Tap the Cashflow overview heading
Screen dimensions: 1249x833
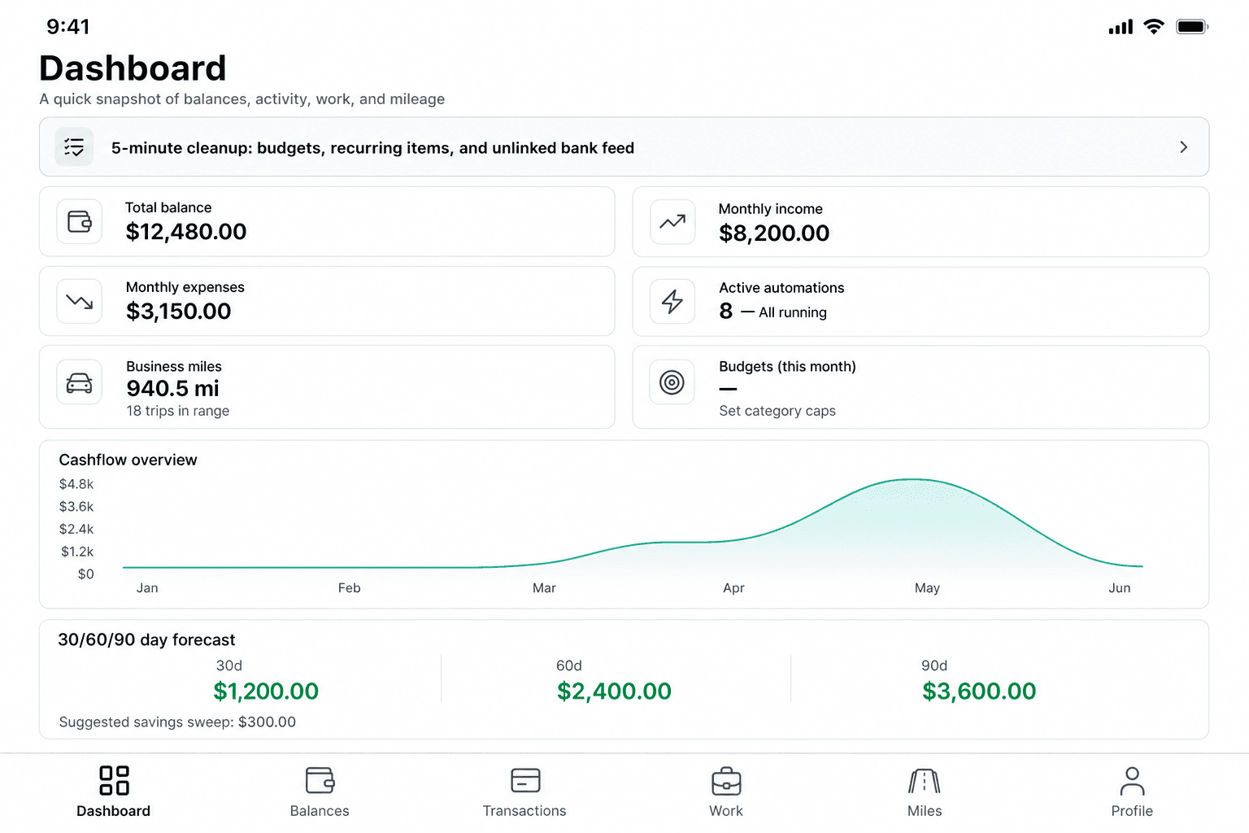(x=128, y=460)
